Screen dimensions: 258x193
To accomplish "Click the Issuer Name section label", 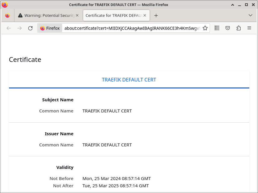I will [59, 134].
